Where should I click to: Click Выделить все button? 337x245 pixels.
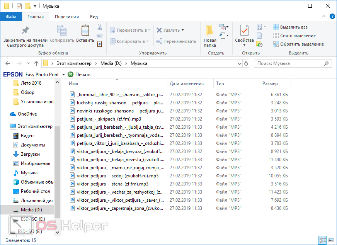pyautogui.click(x=291, y=27)
